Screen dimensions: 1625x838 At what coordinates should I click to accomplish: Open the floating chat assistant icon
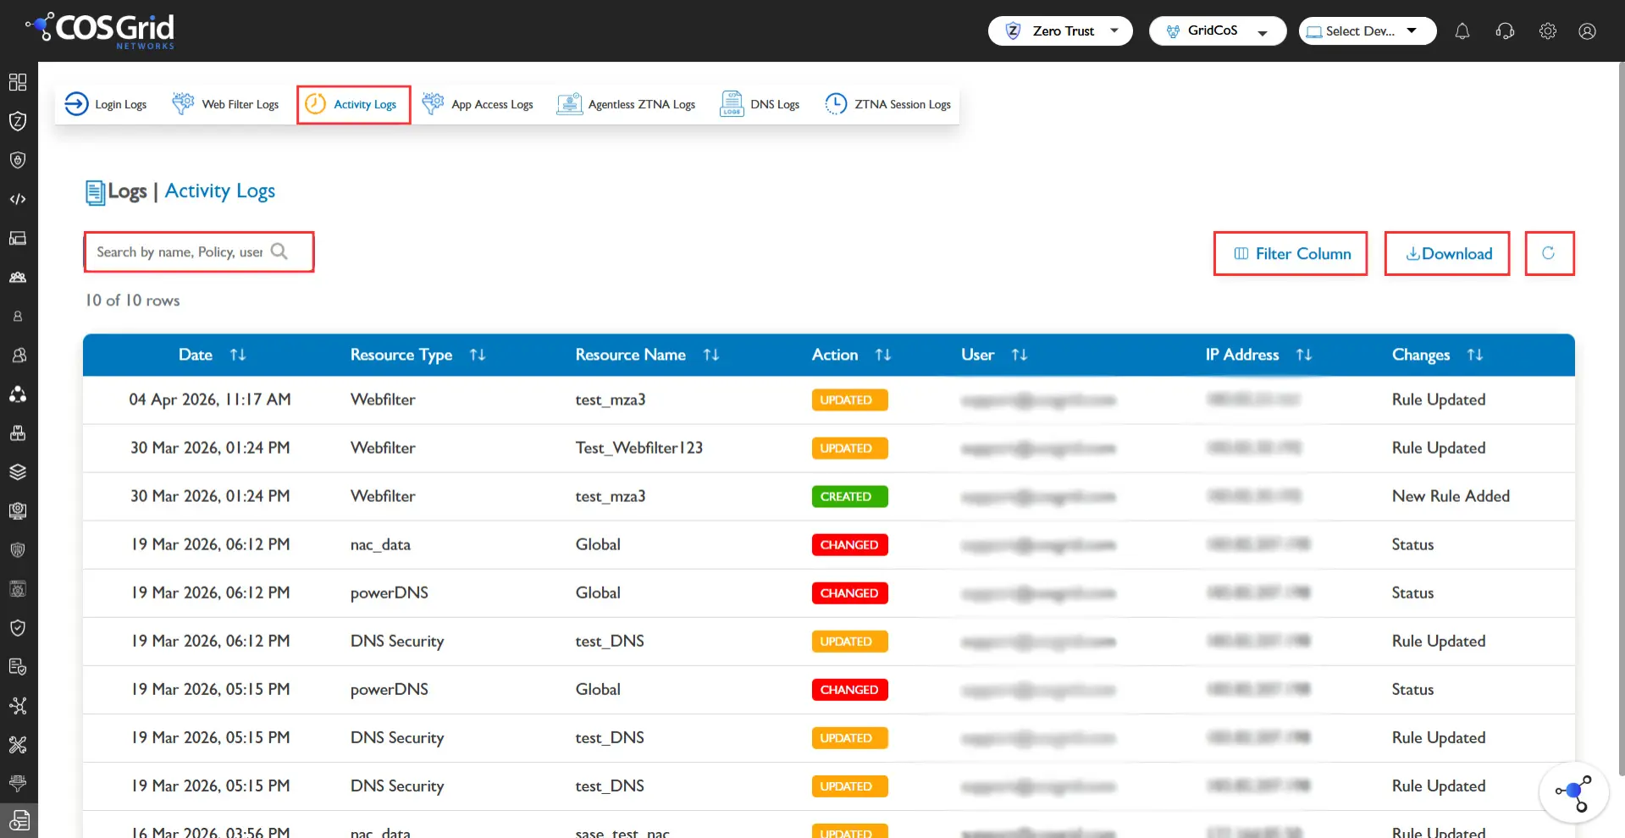[x=1573, y=793]
